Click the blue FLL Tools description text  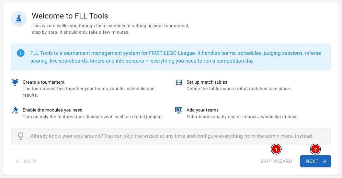click(176, 57)
